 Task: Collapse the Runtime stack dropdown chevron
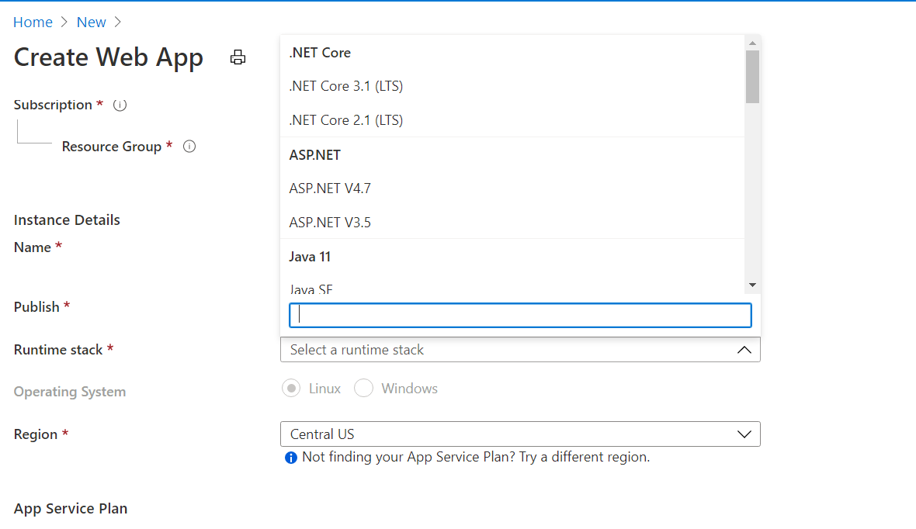coord(744,350)
